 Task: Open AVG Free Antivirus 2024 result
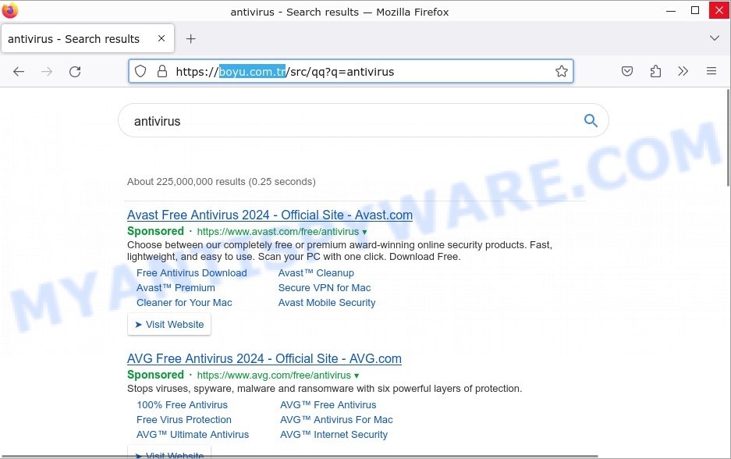(x=264, y=359)
